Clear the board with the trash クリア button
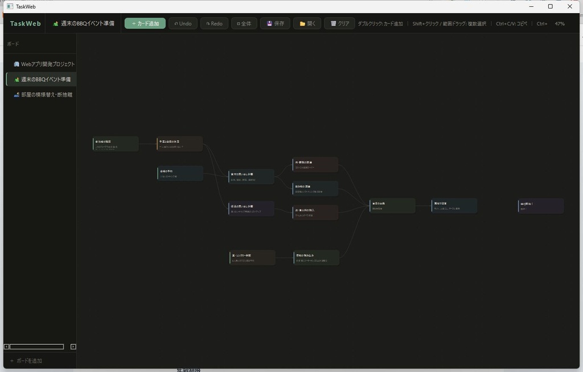The width and height of the screenshot is (583, 372). coord(339,23)
